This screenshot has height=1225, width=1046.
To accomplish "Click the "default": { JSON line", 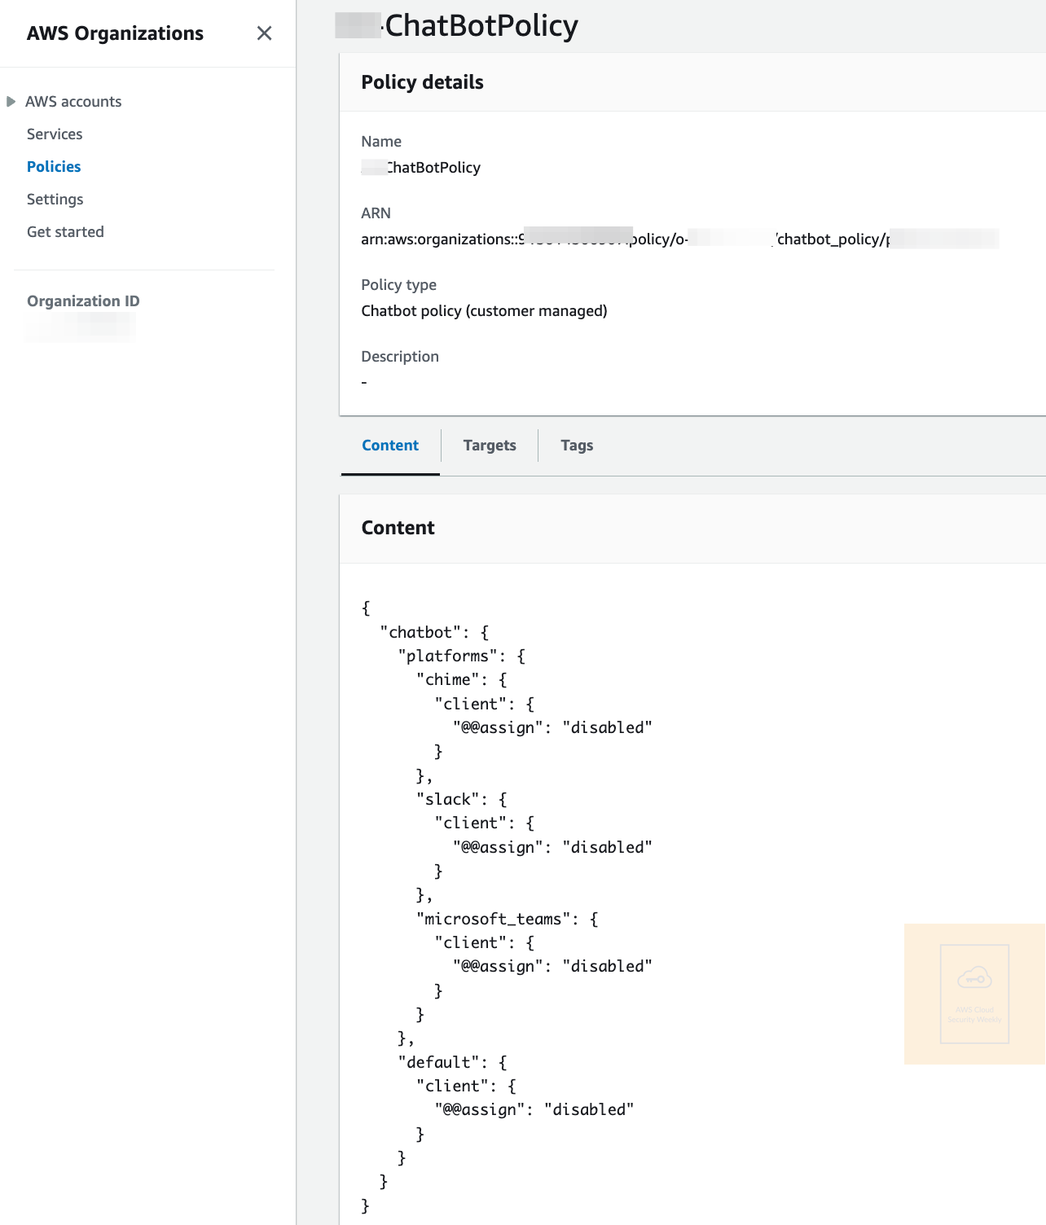I will (x=453, y=1062).
